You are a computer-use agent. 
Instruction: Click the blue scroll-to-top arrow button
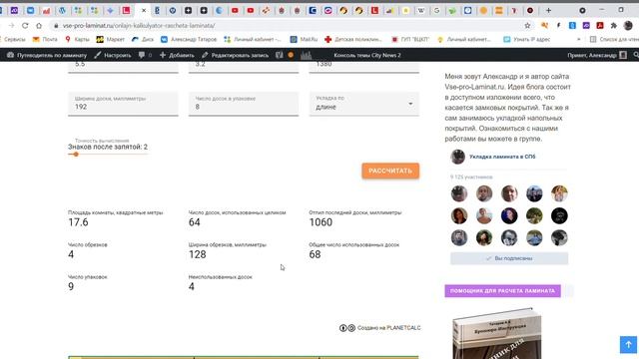coord(628,344)
